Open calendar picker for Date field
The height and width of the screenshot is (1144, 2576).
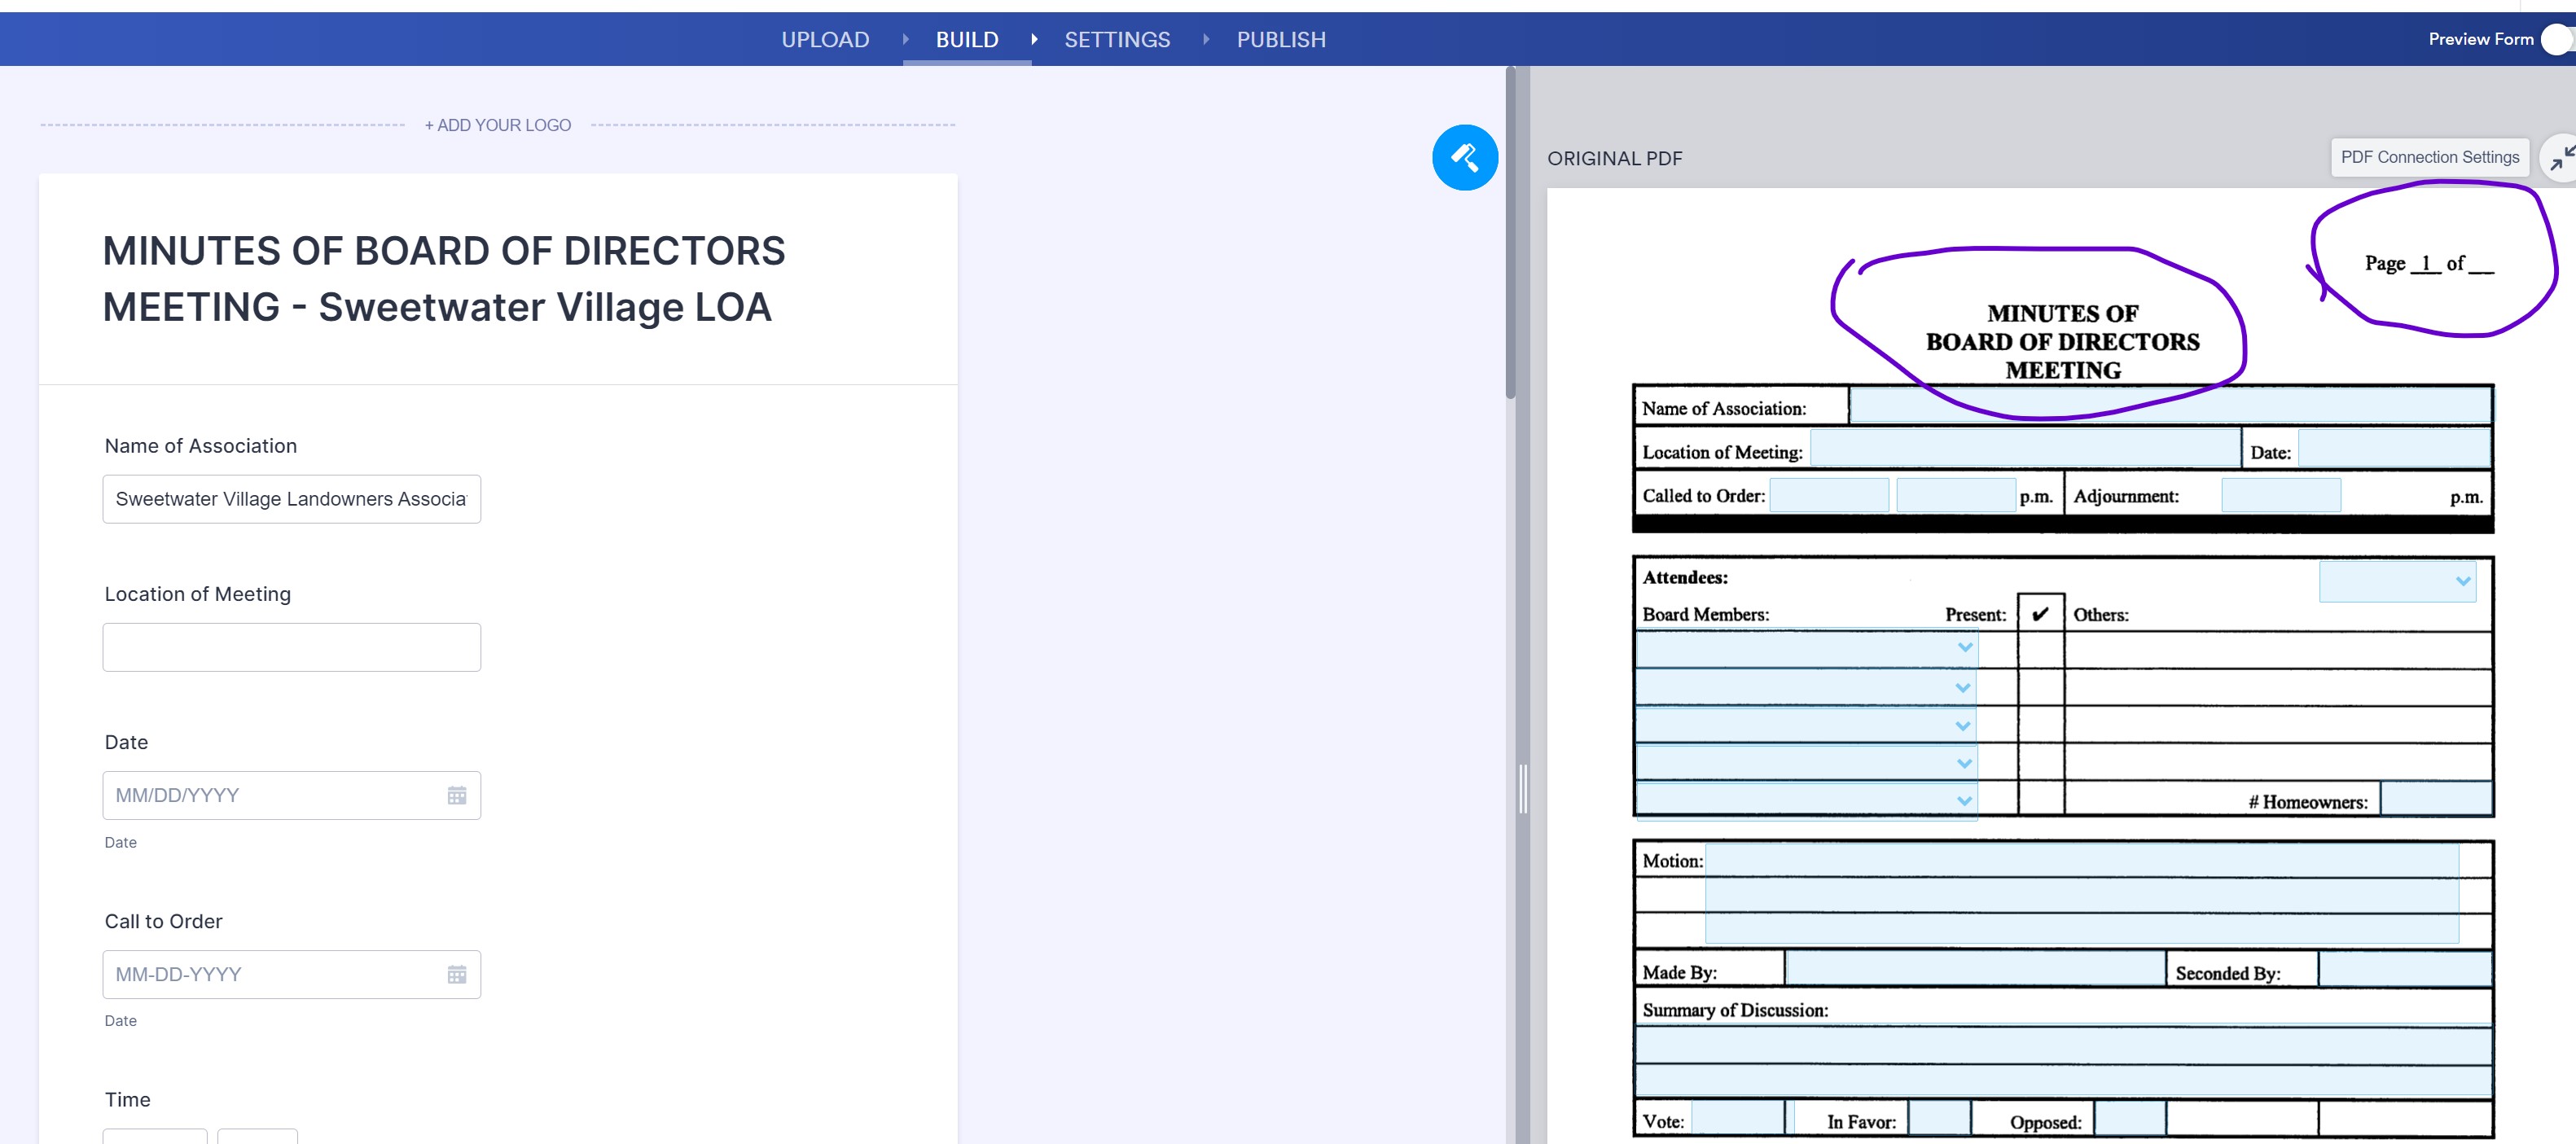(x=456, y=795)
